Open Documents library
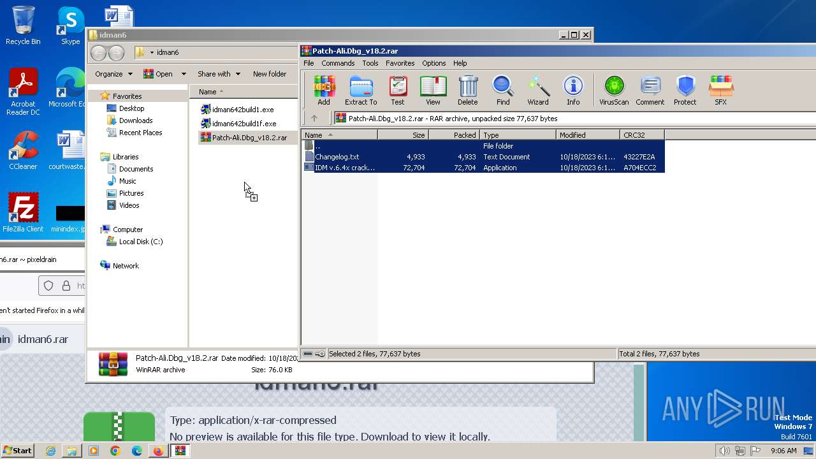Image resolution: width=816 pixels, height=459 pixels. (x=136, y=169)
